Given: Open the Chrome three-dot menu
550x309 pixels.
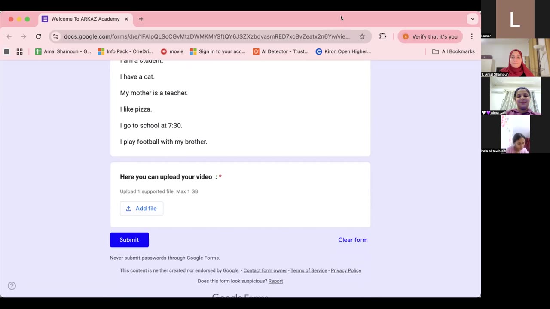Looking at the screenshot, I should point(472,36).
